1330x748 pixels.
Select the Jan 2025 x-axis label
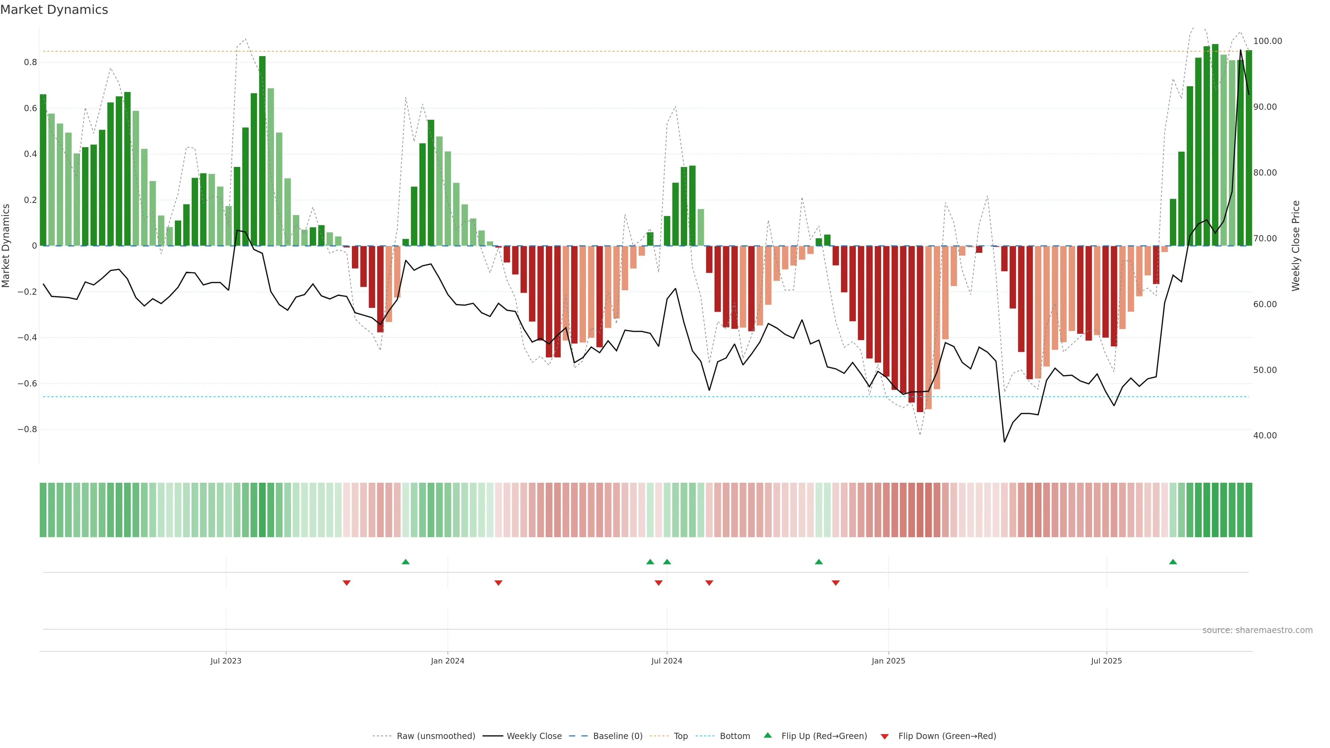888,661
